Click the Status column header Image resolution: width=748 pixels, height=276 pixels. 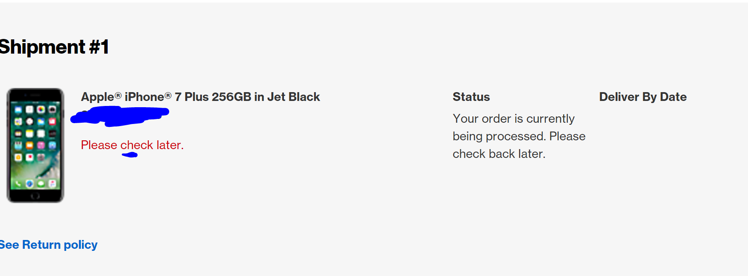click(471, 97)
